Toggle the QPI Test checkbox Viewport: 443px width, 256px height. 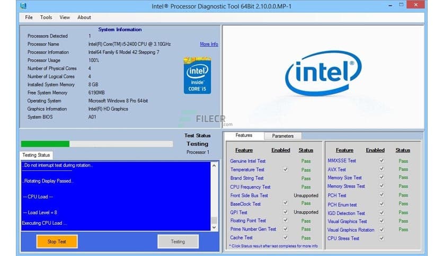point(285,212)
